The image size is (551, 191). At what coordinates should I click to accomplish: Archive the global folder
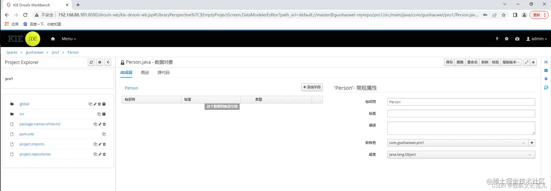(104, 104)
